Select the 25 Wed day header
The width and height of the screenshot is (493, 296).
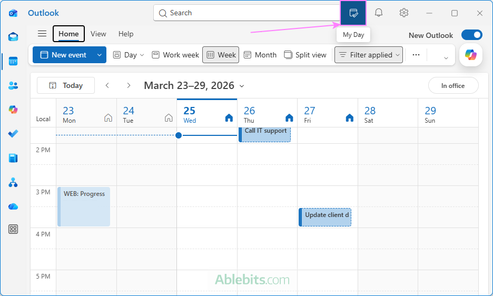[x=207, y=114]
